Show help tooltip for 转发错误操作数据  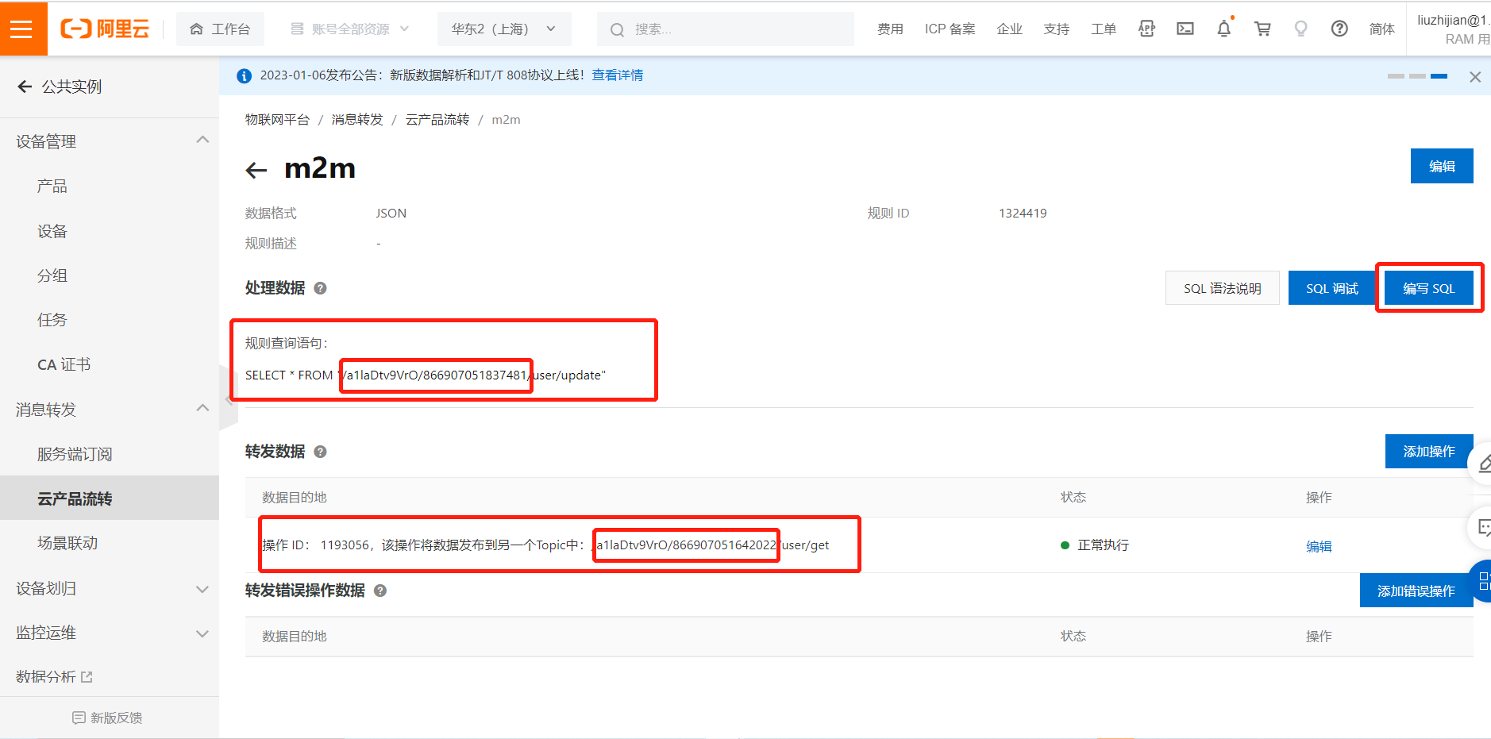coord(380,591)
